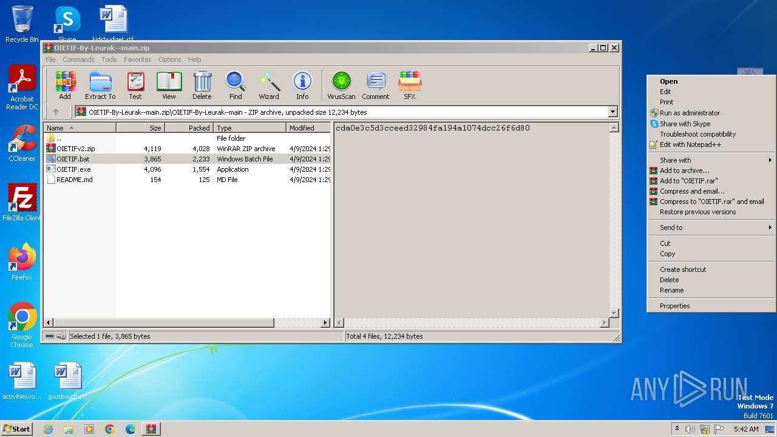The height and width of the screenshot is (437, 777).
Task: Sort by Name column header
Action: pos(80,128)
